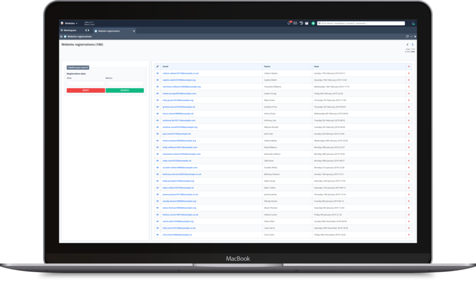Screen dimensions: 476x281
Task: Select the name cell Olivia Allen
Action: point(269,221)
